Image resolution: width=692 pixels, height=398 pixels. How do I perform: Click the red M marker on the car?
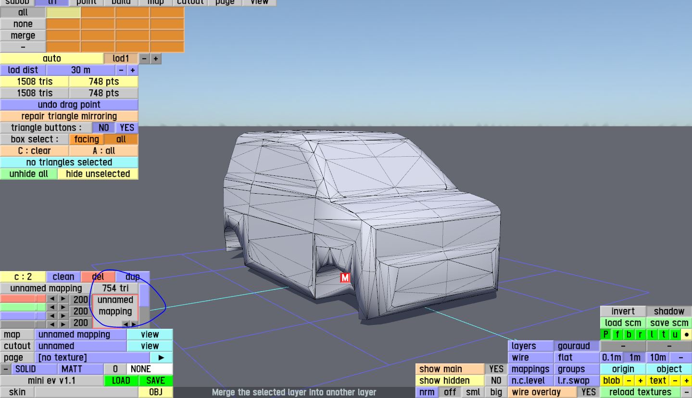(345, 277)
